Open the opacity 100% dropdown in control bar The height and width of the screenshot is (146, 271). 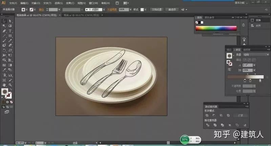130,9
